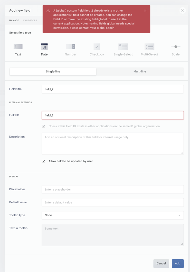The image size is (190, 272).
Task: Toggle the check Field ID exists checkbox
Action: tap(44, 126)
